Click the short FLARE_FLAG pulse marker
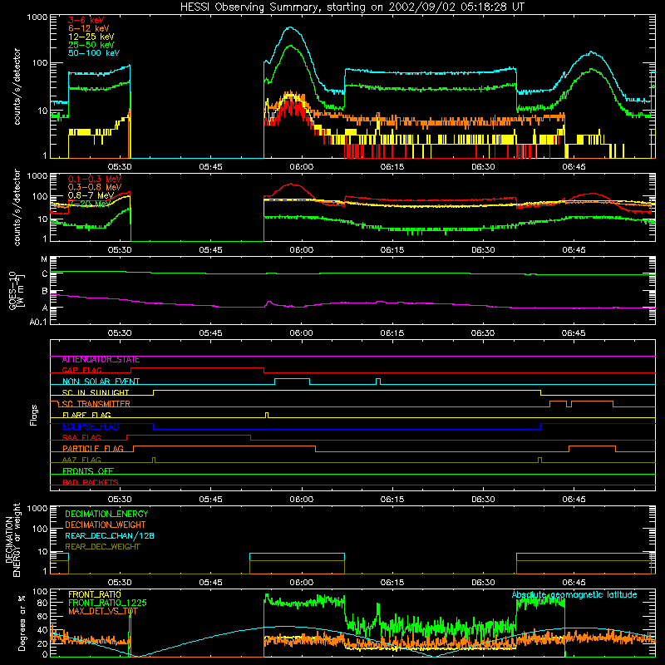This screenshot has height=665, width=665. (x=266, y=415)
